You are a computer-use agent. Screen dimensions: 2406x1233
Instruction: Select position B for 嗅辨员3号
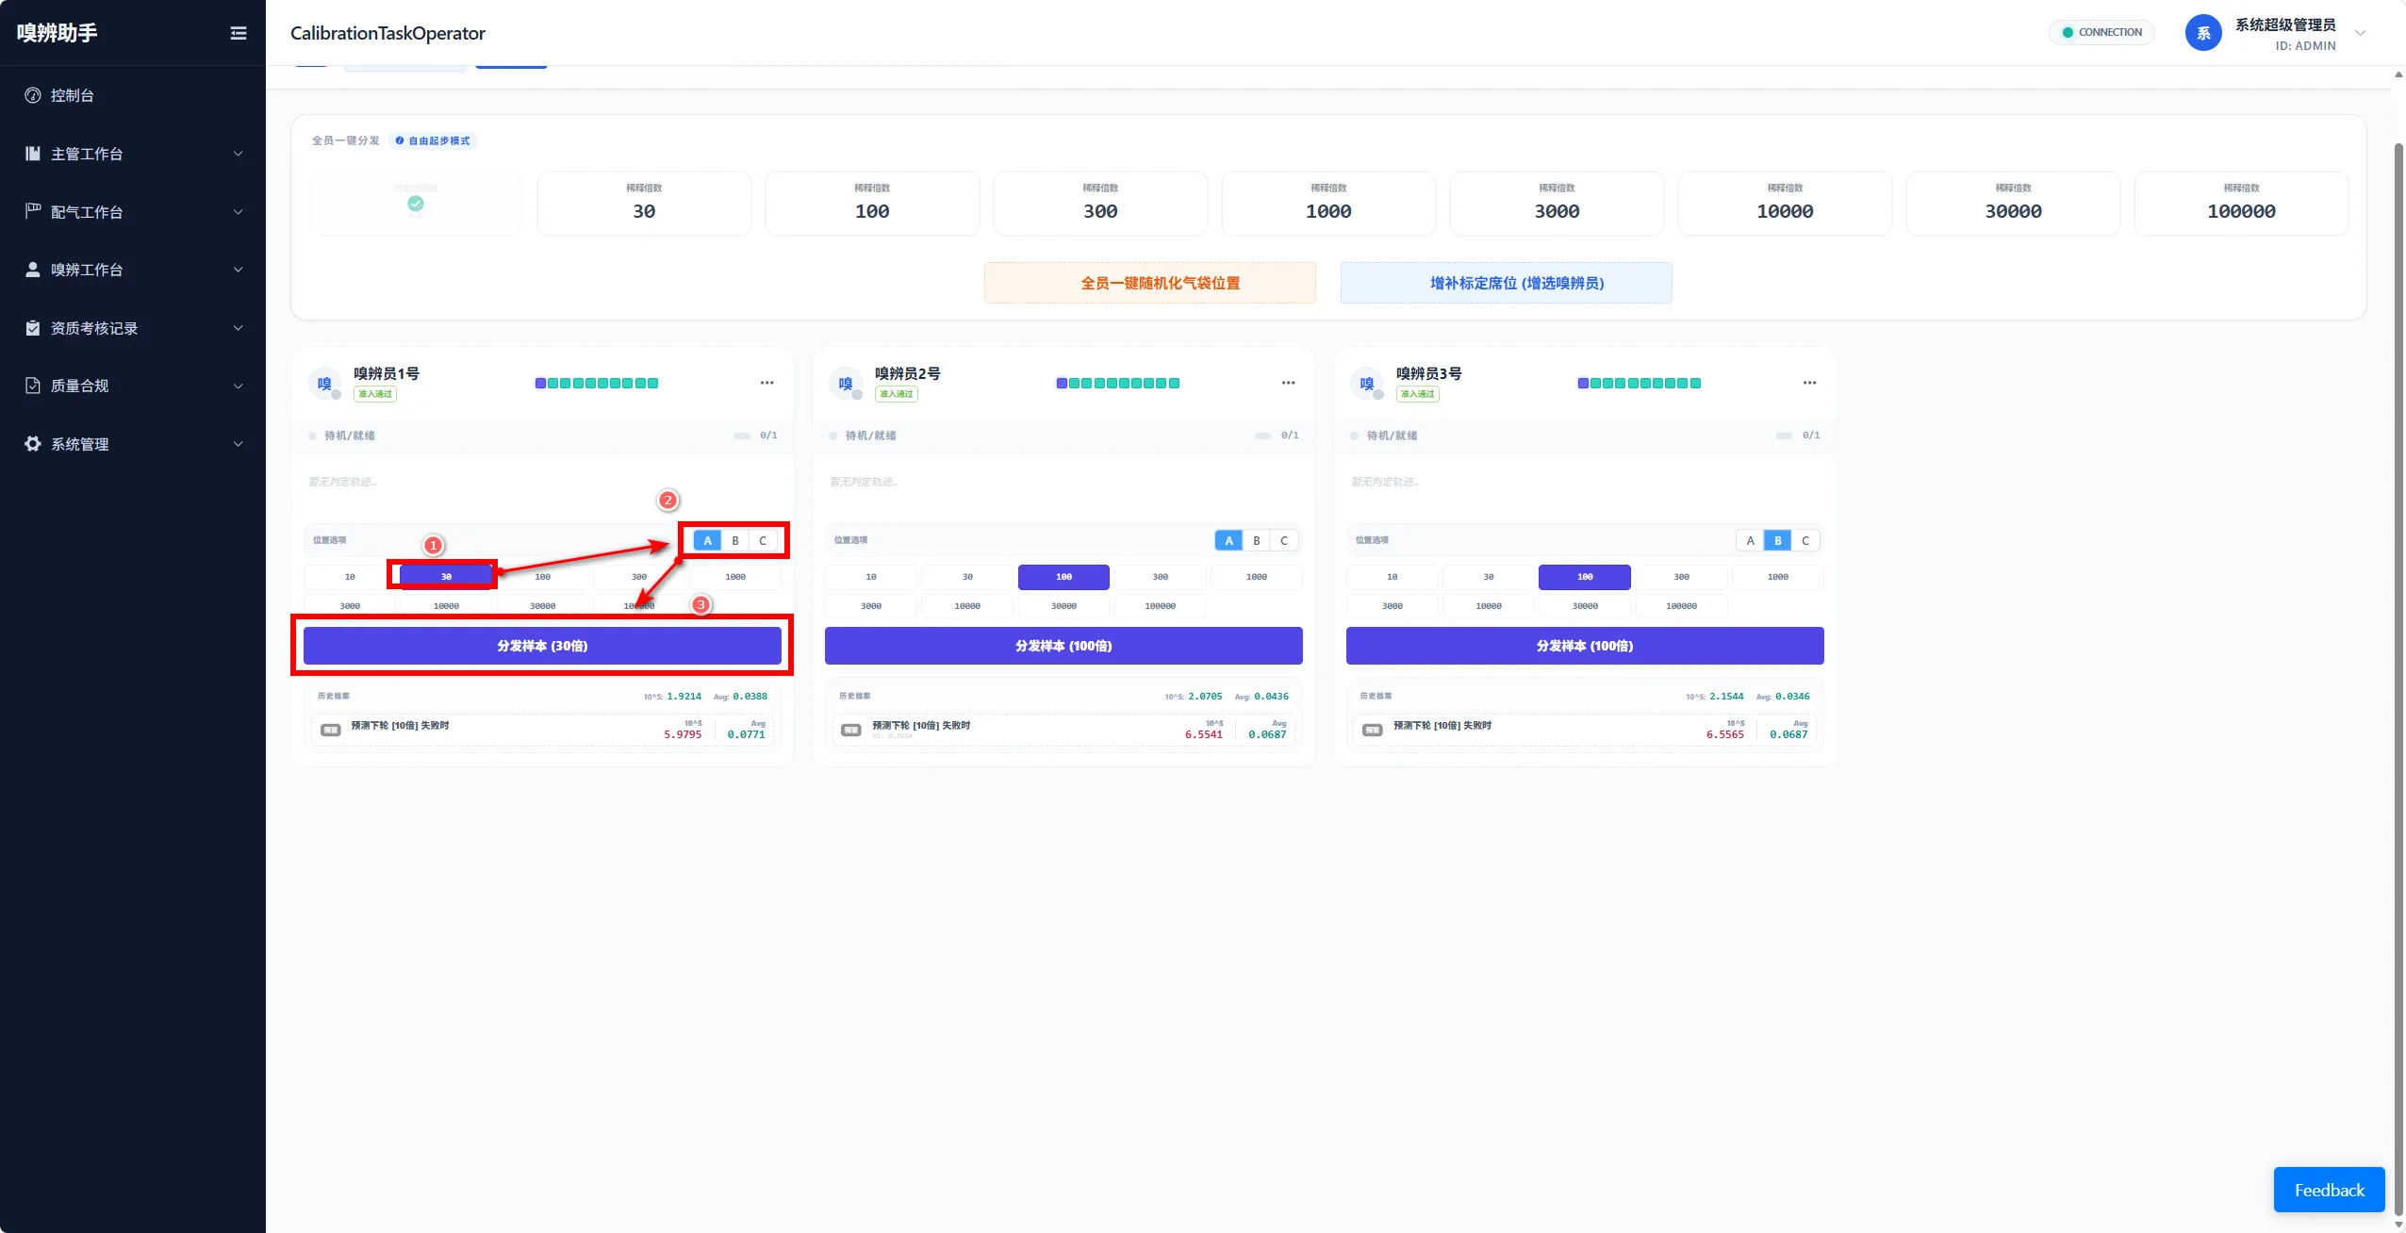1778,540
